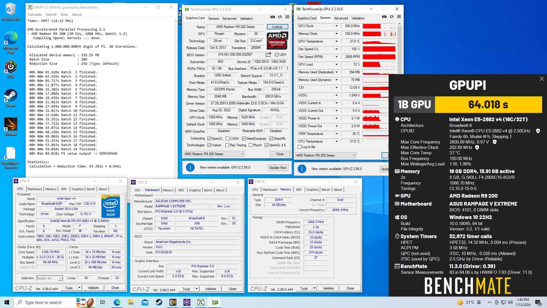The width and height of the screenshot is (547, 308).
Task: Click the refresh icon in GPU-Z Sensors window
Action: 392,17
